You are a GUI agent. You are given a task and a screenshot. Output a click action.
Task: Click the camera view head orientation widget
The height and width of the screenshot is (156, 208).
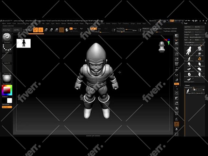point(162,47)
